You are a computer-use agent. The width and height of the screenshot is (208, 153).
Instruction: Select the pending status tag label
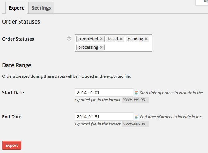point(135,39)
